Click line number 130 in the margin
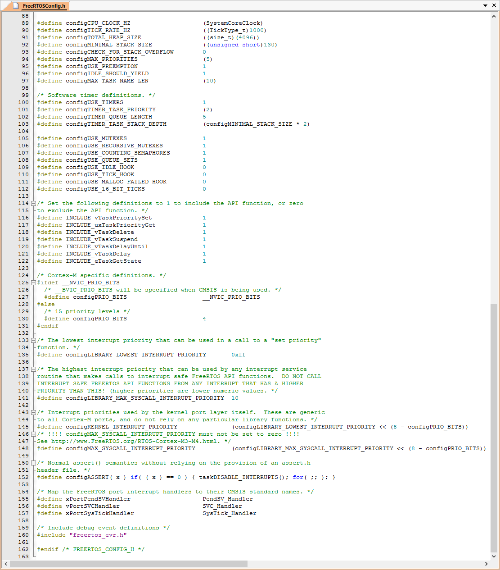The height and width of the screenshot is (570, 500). (x=23, y=319)
